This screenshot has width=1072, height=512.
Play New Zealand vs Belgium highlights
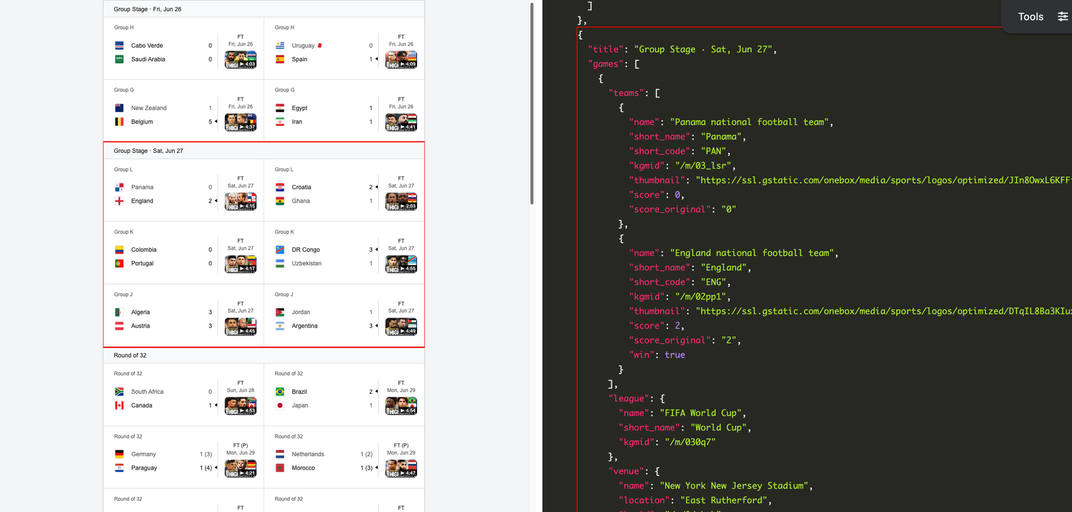coord(241,122)
